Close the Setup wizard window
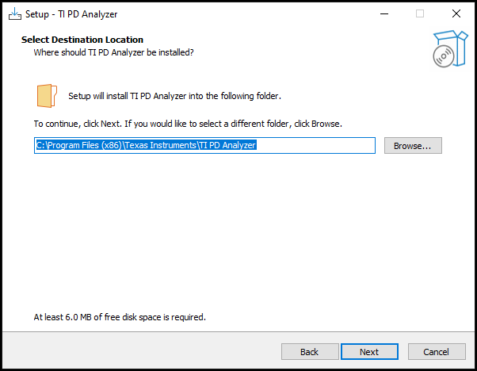The width and height of the screenshot is (477, 371). coord(456,13)
